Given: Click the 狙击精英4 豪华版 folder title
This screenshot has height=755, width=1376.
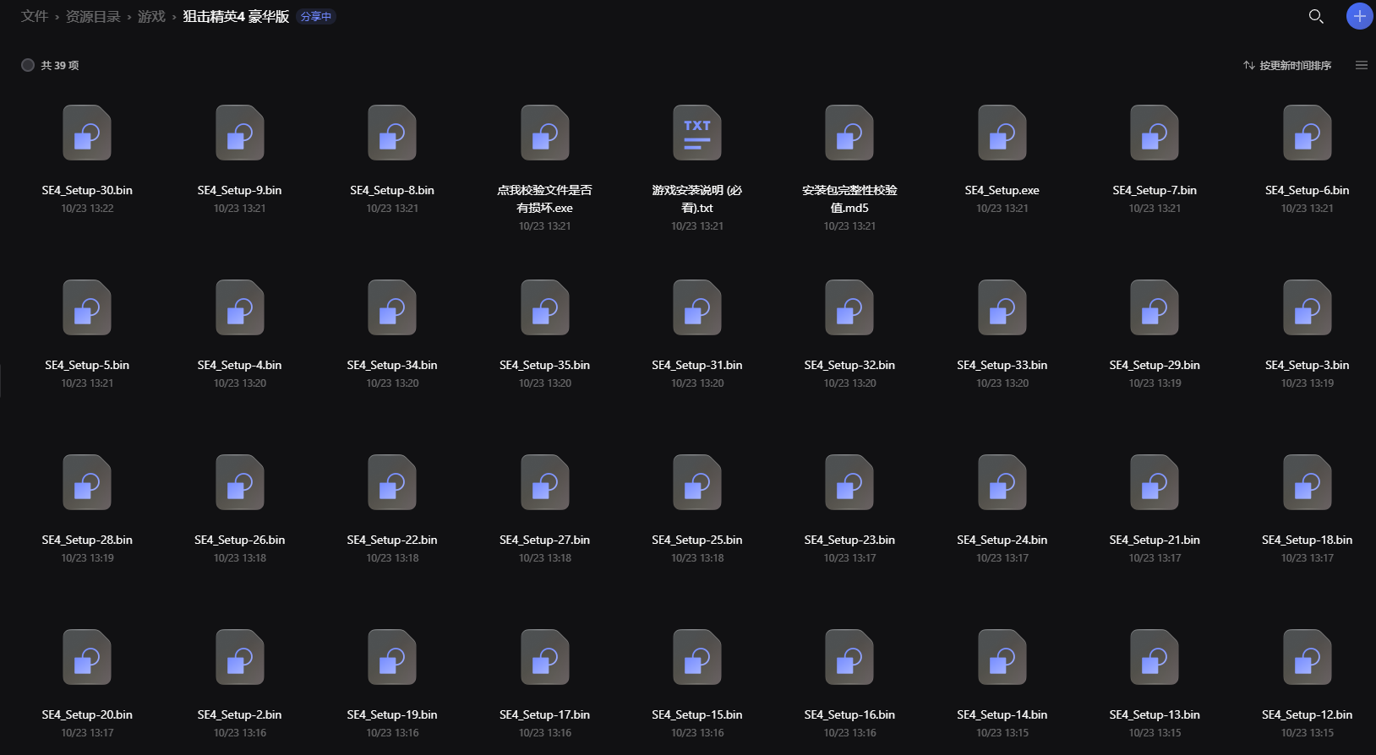Looking at the screenshot, I should click(x=236, y=16).
